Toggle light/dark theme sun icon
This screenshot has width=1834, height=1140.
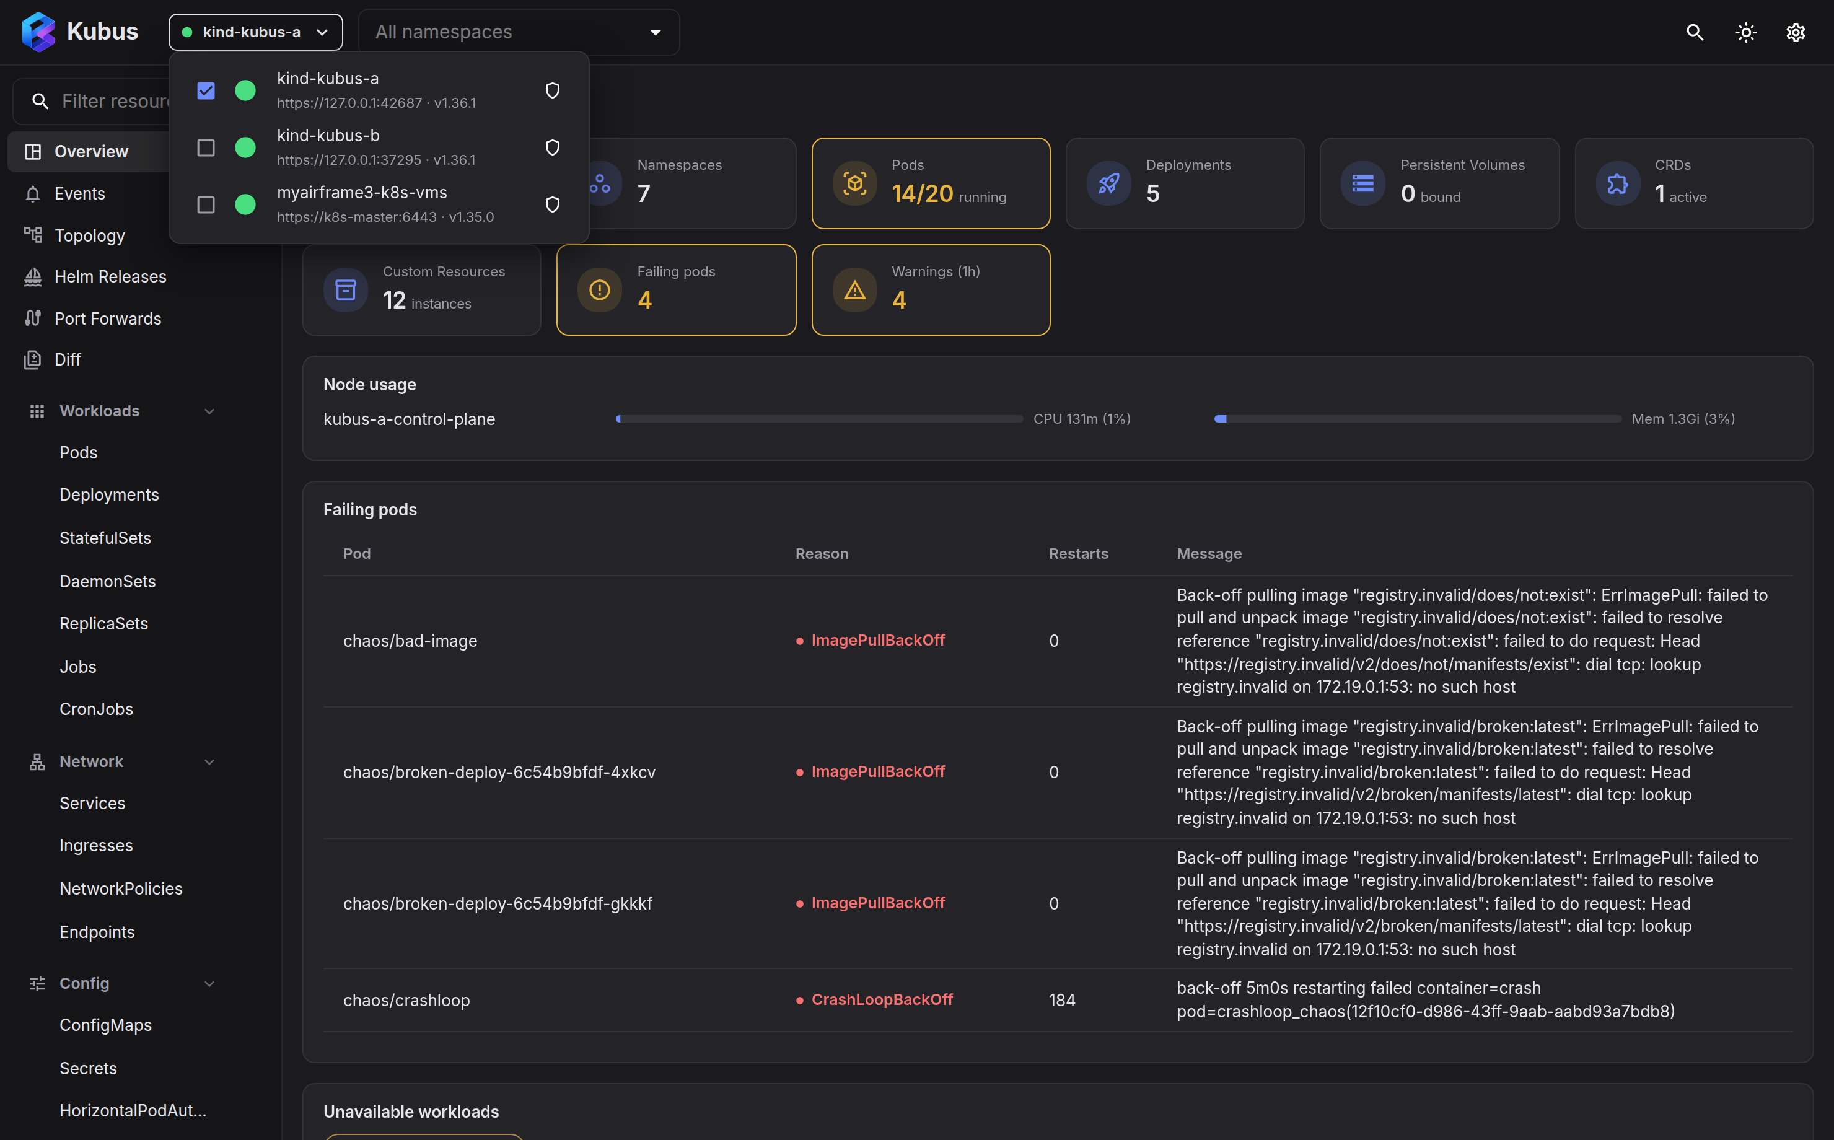[x=1746, y=32]
